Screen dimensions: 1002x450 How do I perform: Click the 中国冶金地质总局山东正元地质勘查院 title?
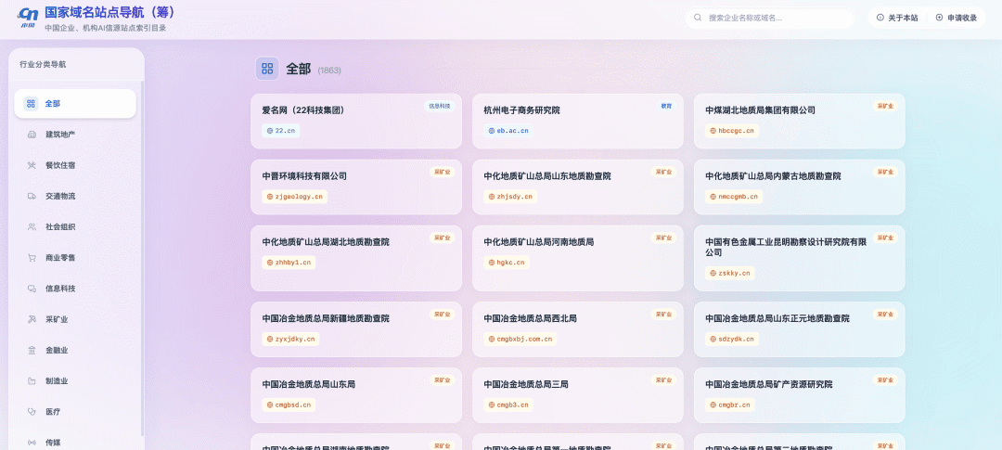(777, 318)
